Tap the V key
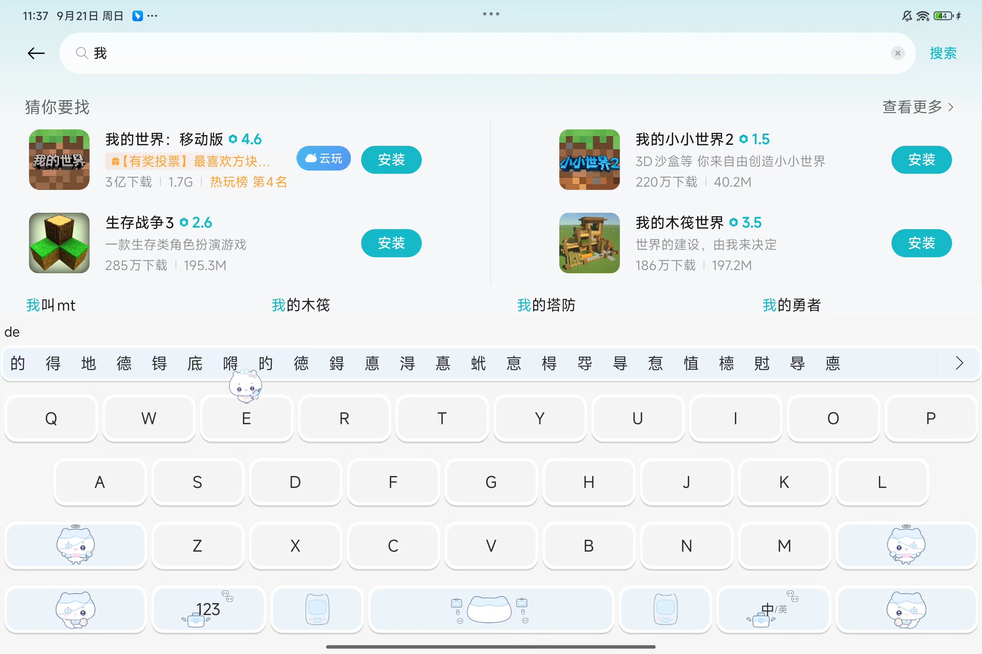 (x=491, y=546)
